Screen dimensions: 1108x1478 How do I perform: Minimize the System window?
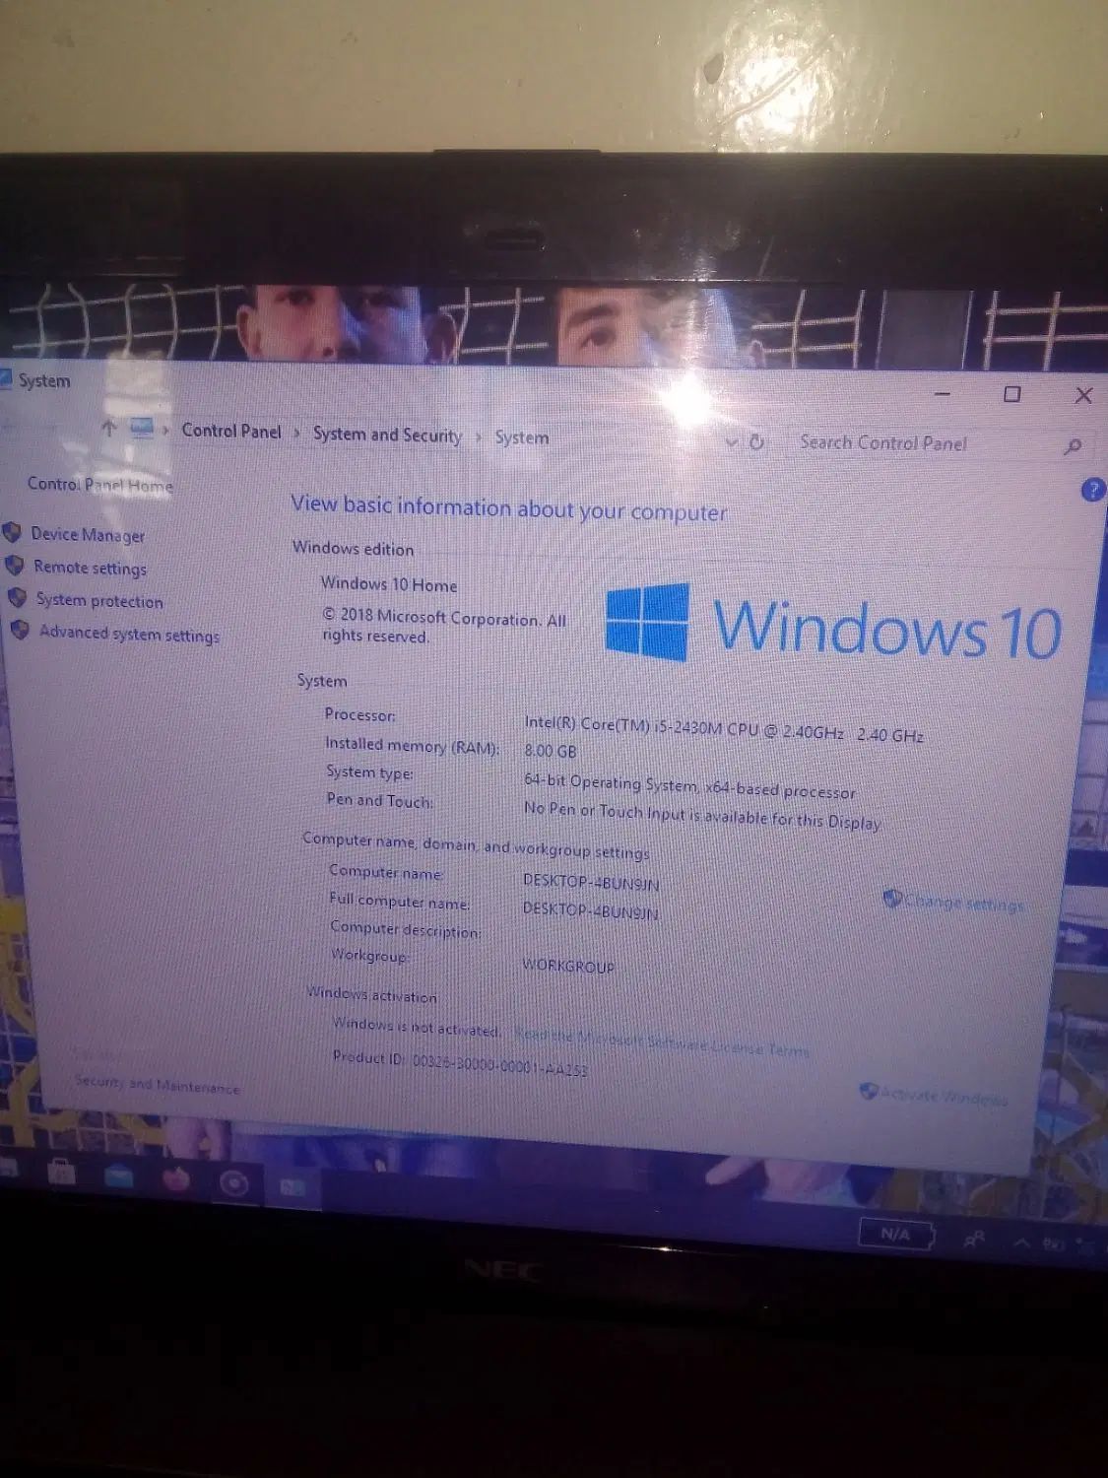click(943, 393)
